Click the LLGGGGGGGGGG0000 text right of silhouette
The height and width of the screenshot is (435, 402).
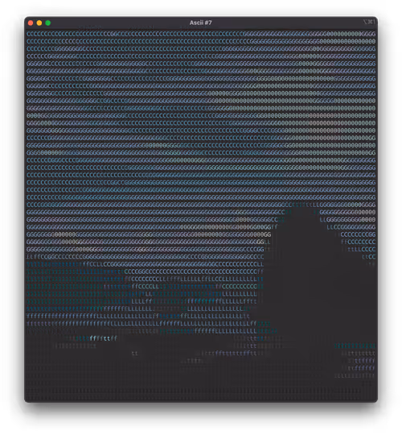pyautogui.click(x=348, y=220)
